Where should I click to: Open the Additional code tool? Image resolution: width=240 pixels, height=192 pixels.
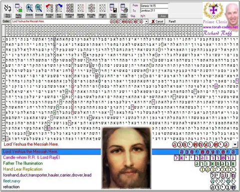click(69, 10)
